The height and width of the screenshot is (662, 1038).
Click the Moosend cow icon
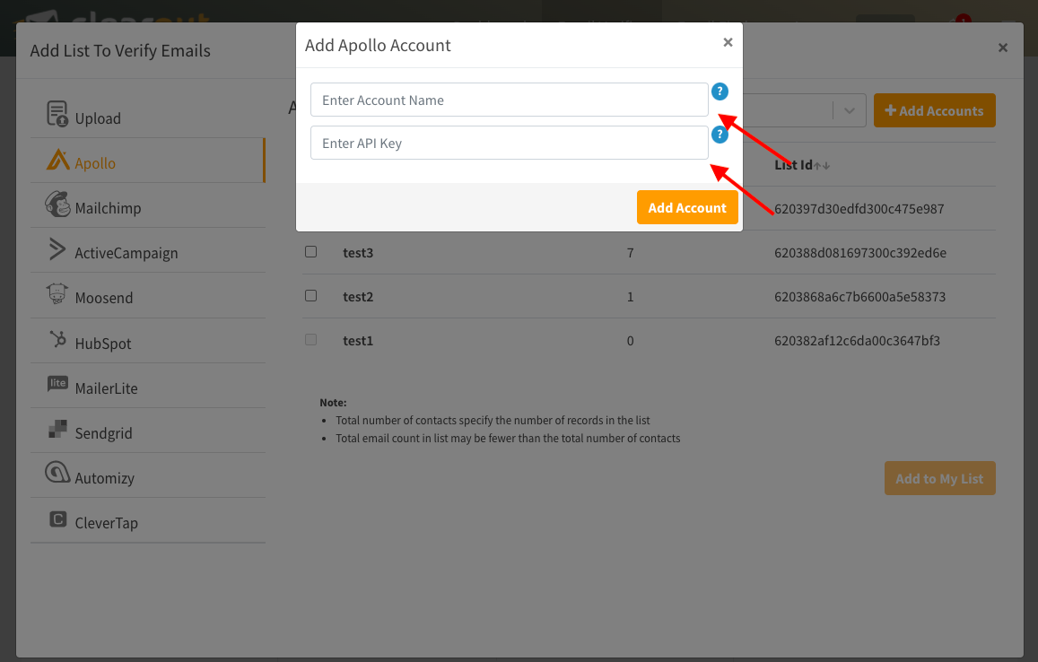click(x=57, y=293)
